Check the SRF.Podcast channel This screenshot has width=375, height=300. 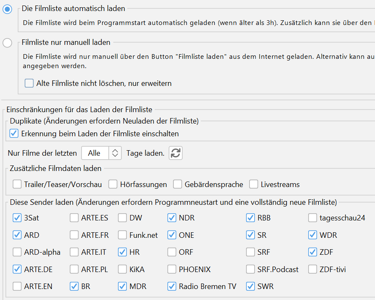[250, 269]
